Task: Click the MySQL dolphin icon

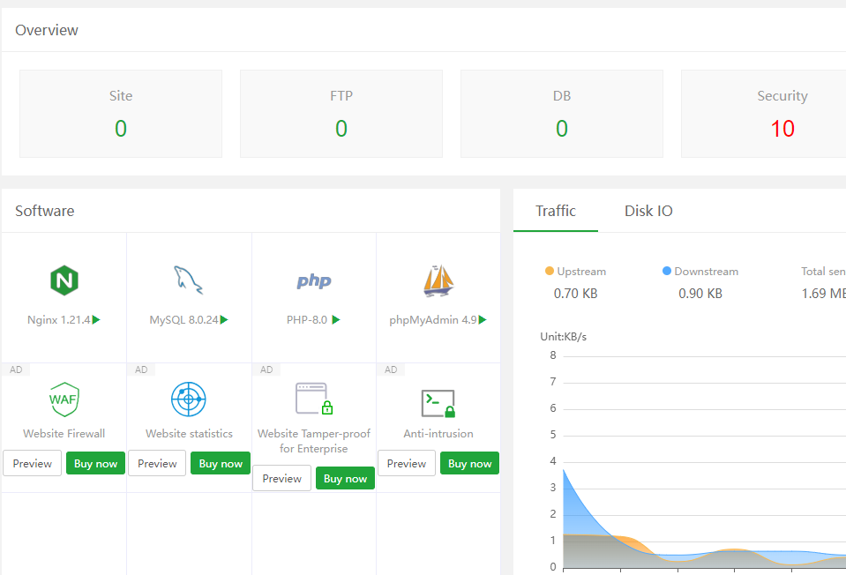Action: [x=189, y=280]
